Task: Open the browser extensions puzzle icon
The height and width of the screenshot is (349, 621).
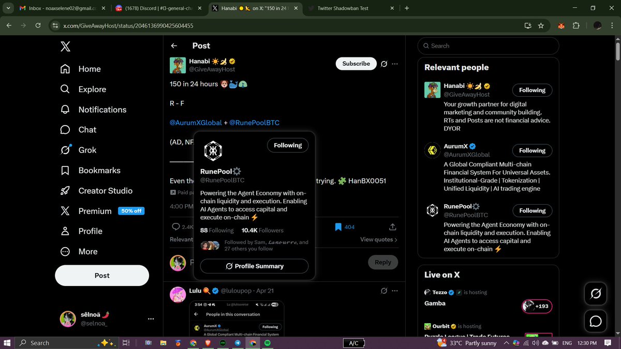Action: pos(576,25)
